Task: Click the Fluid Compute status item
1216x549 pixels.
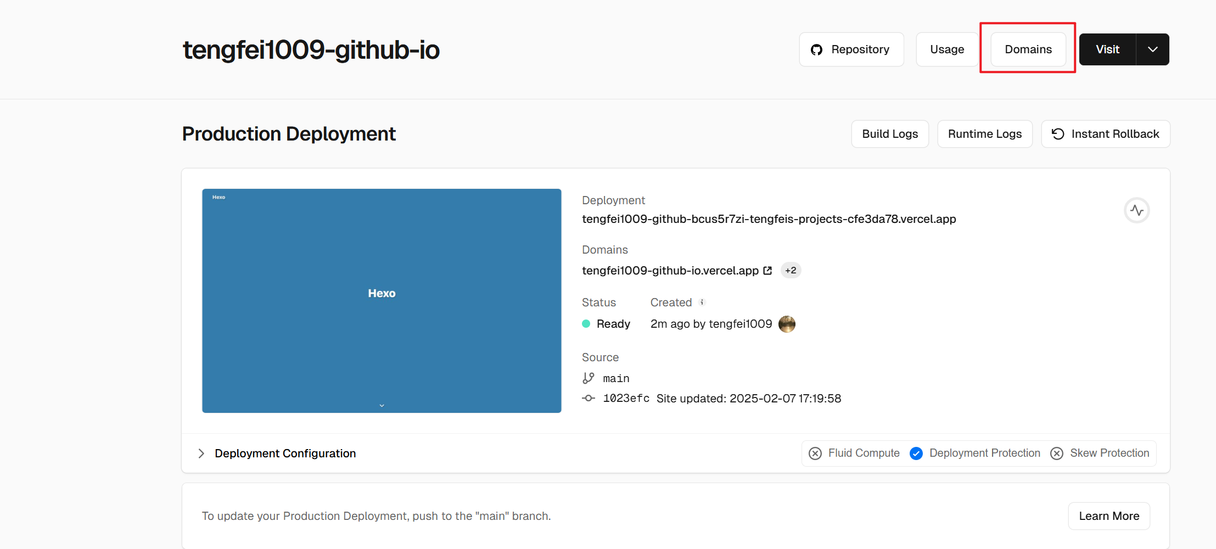Action: 854,453
